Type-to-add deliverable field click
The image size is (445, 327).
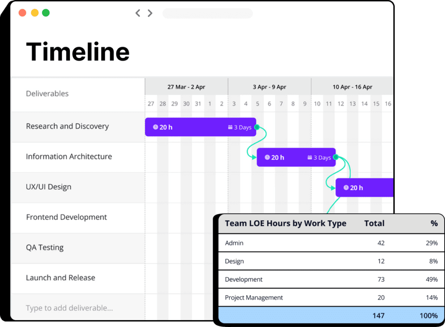click(x=70, y=308)
